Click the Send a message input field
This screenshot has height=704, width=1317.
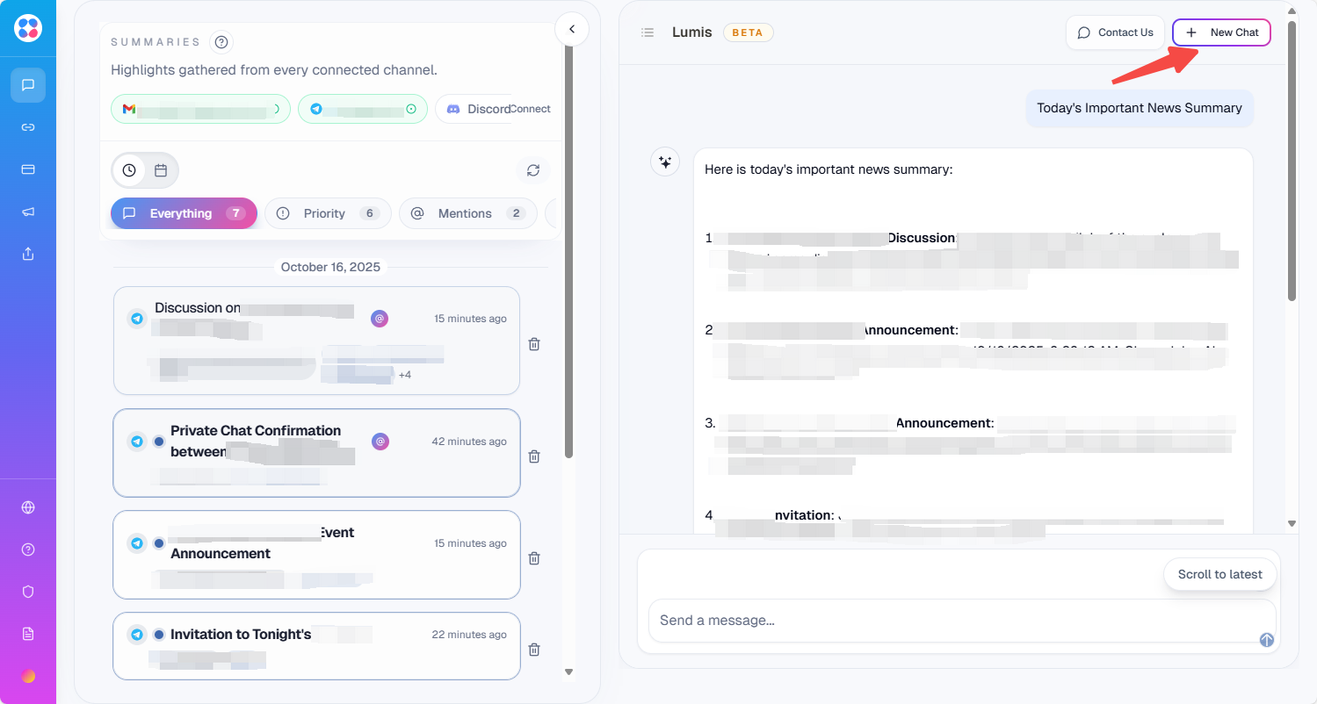coord(949,621)
